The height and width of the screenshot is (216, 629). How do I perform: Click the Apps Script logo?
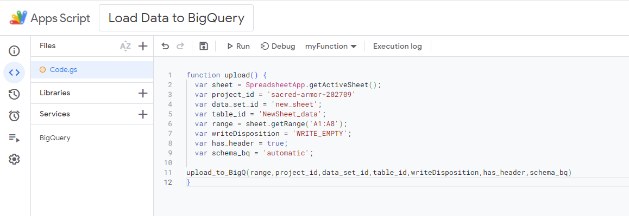click(x=19, y=18)
